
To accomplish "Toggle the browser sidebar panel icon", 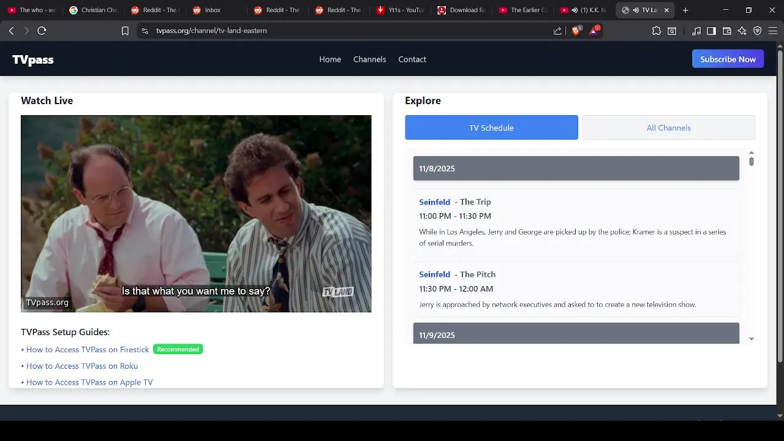I will pos(711,31).
